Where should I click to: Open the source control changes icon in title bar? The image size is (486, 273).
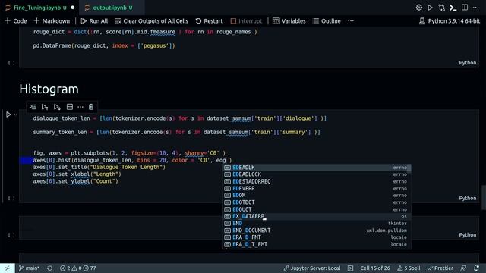click(442, 8)
